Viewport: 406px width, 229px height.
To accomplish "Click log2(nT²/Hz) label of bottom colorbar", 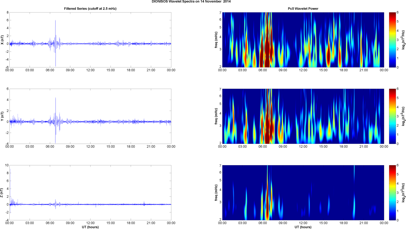I will (403, 193).
